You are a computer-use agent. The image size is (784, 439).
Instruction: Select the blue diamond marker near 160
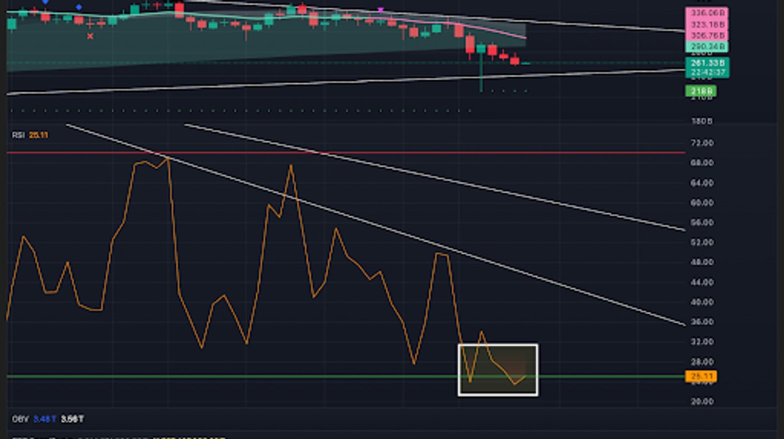point(79,7)
